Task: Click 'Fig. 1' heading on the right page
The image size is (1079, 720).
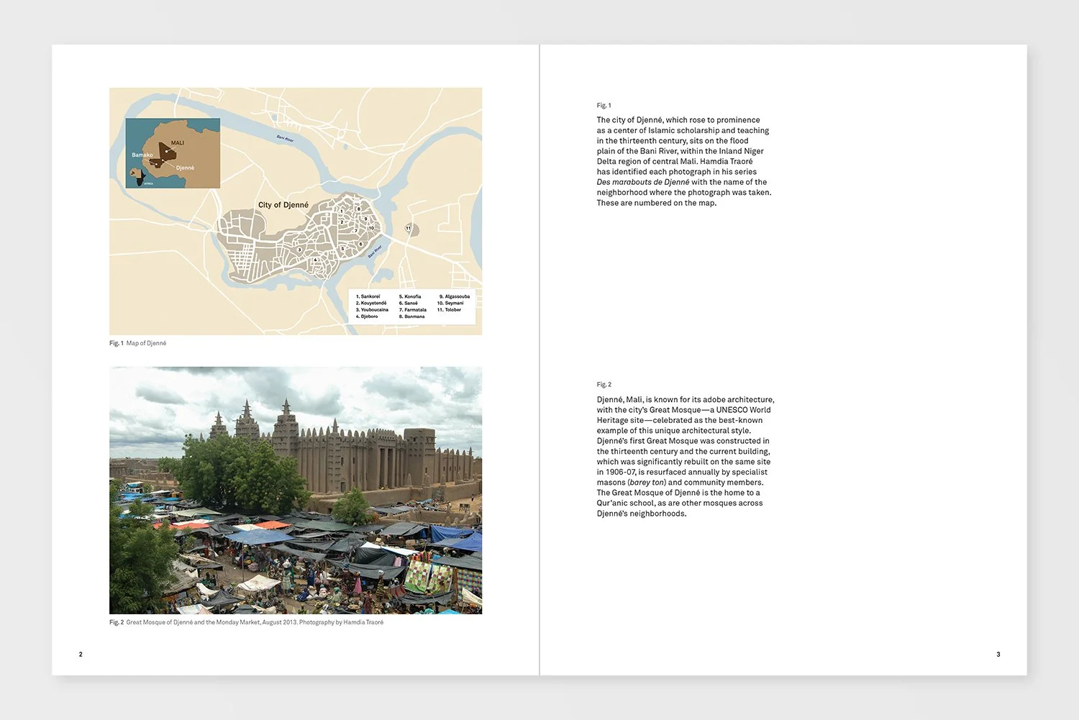Action: (604, 106)
